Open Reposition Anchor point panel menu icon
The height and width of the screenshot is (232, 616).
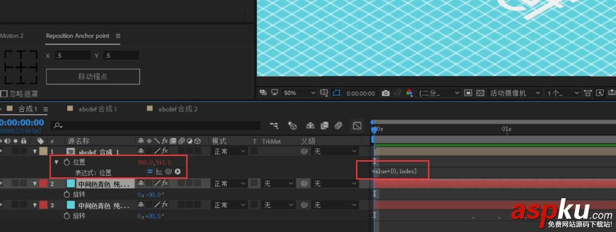point(118,36)
